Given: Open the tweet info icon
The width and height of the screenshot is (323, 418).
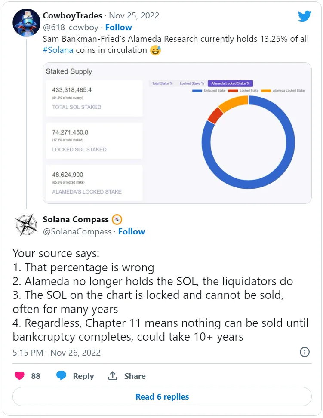Looking at the screenshot, I should [x=305, y=352].
